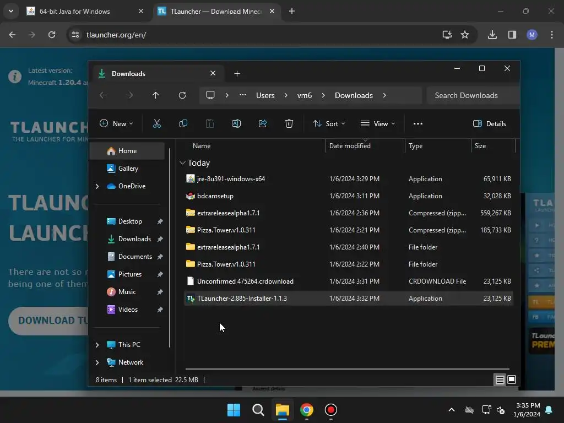Click the Up directory arrow in Explorer
The width and height of the screenshot is (564, 423).
(155, 95)
